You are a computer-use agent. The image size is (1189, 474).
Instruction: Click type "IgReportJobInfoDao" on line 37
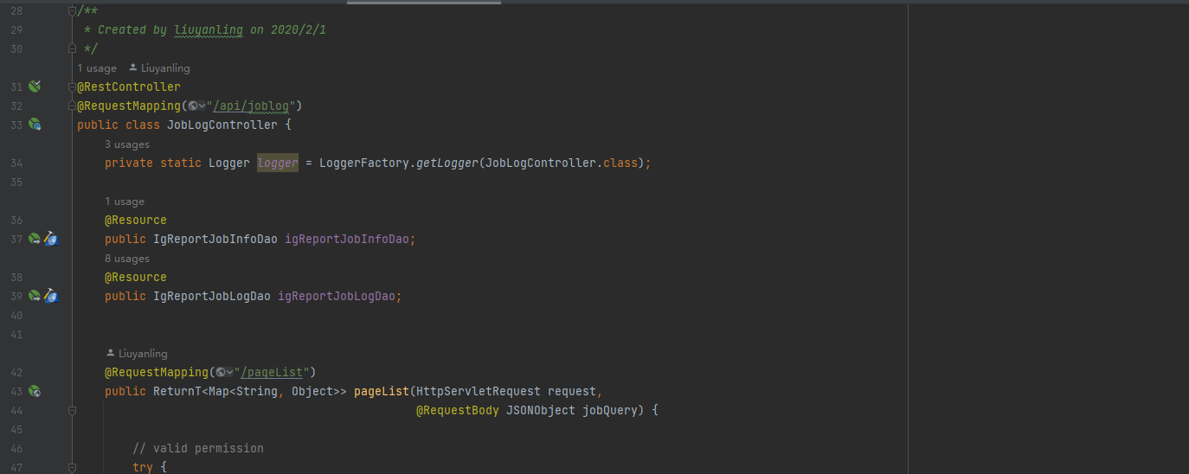tap(215, 239)
